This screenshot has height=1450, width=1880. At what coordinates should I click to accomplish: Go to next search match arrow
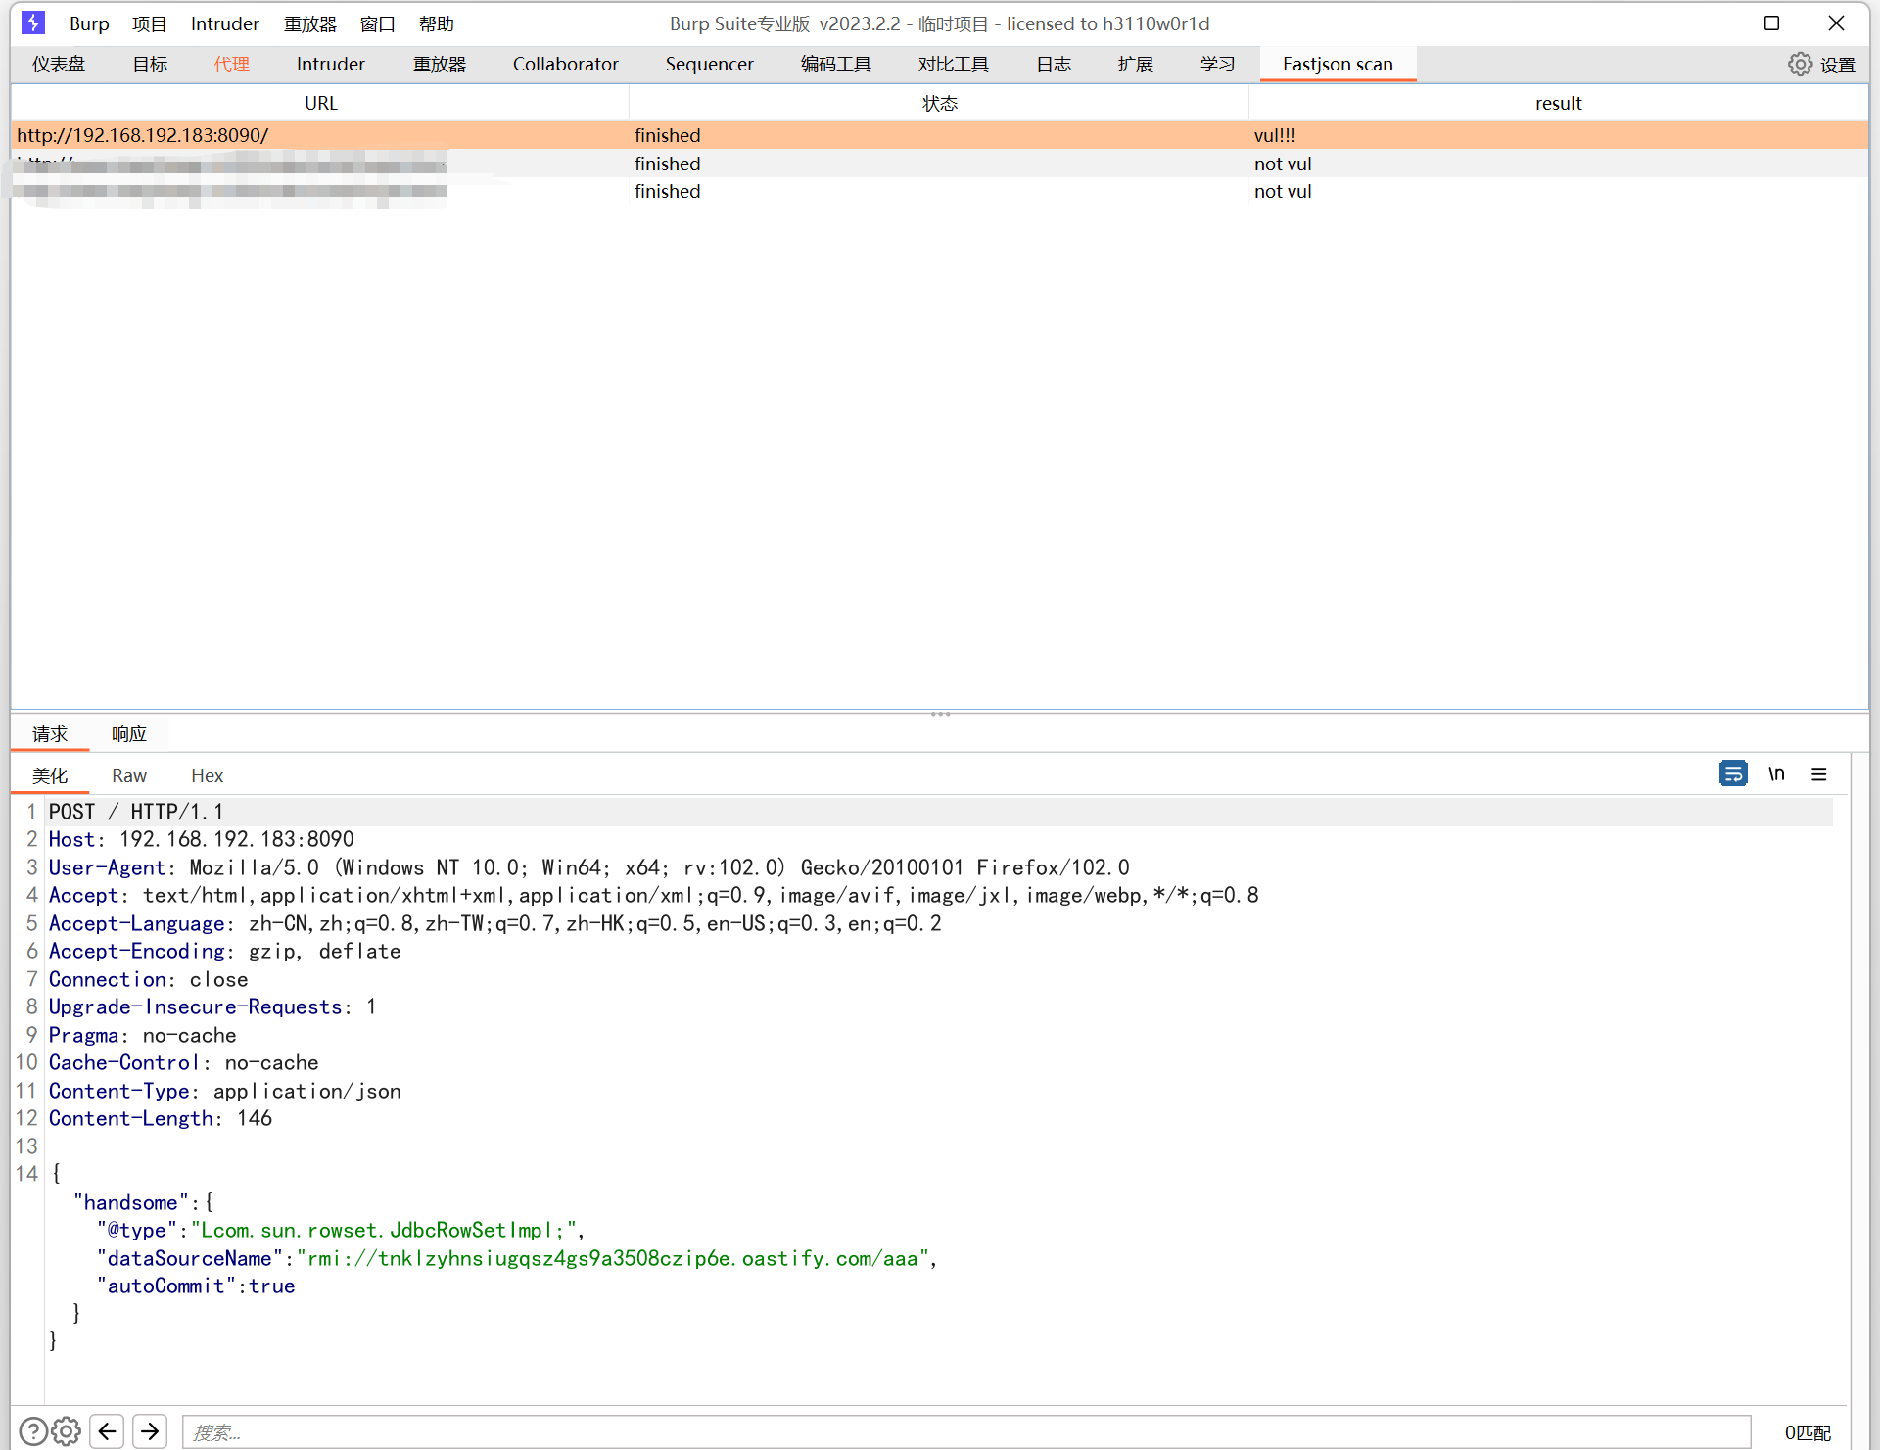pos(150,1431)
